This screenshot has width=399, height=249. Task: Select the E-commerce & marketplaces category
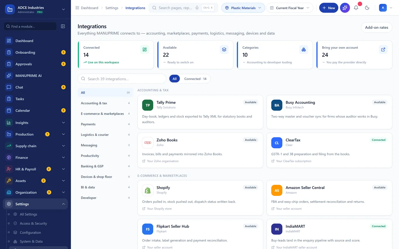[105, 114]
